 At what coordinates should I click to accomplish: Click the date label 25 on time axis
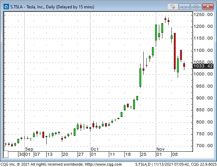(144, 154)
